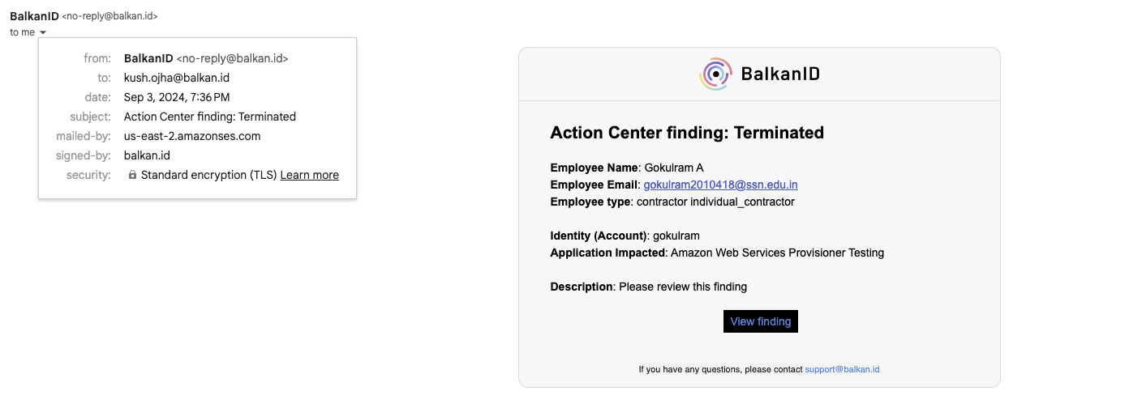Open the "Learn more" encryption link

tap(309, 175)
